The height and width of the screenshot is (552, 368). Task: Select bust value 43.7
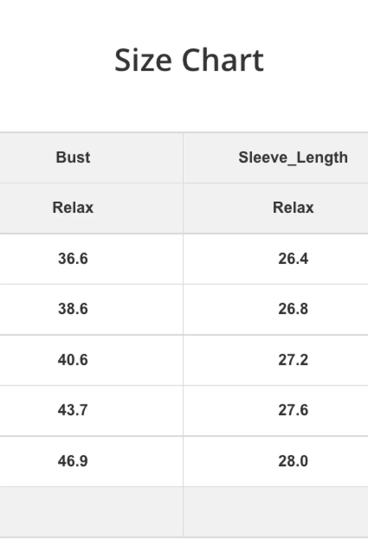pyautogui.click(x=73, y=410)
